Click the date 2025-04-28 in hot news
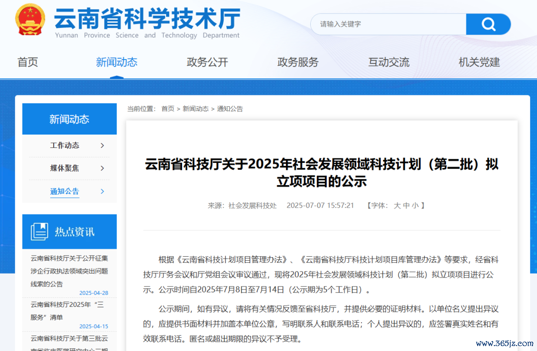 [x=94, y=293]
